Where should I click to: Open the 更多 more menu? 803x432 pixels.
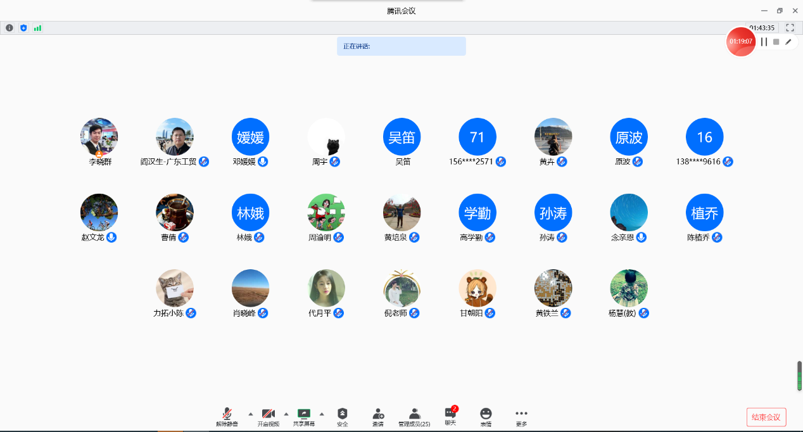coord(521,416)
